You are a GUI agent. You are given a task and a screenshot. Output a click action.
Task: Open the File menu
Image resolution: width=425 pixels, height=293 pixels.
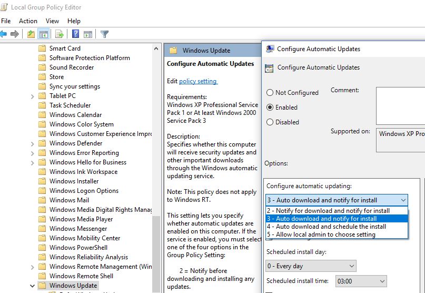point(6,21)
